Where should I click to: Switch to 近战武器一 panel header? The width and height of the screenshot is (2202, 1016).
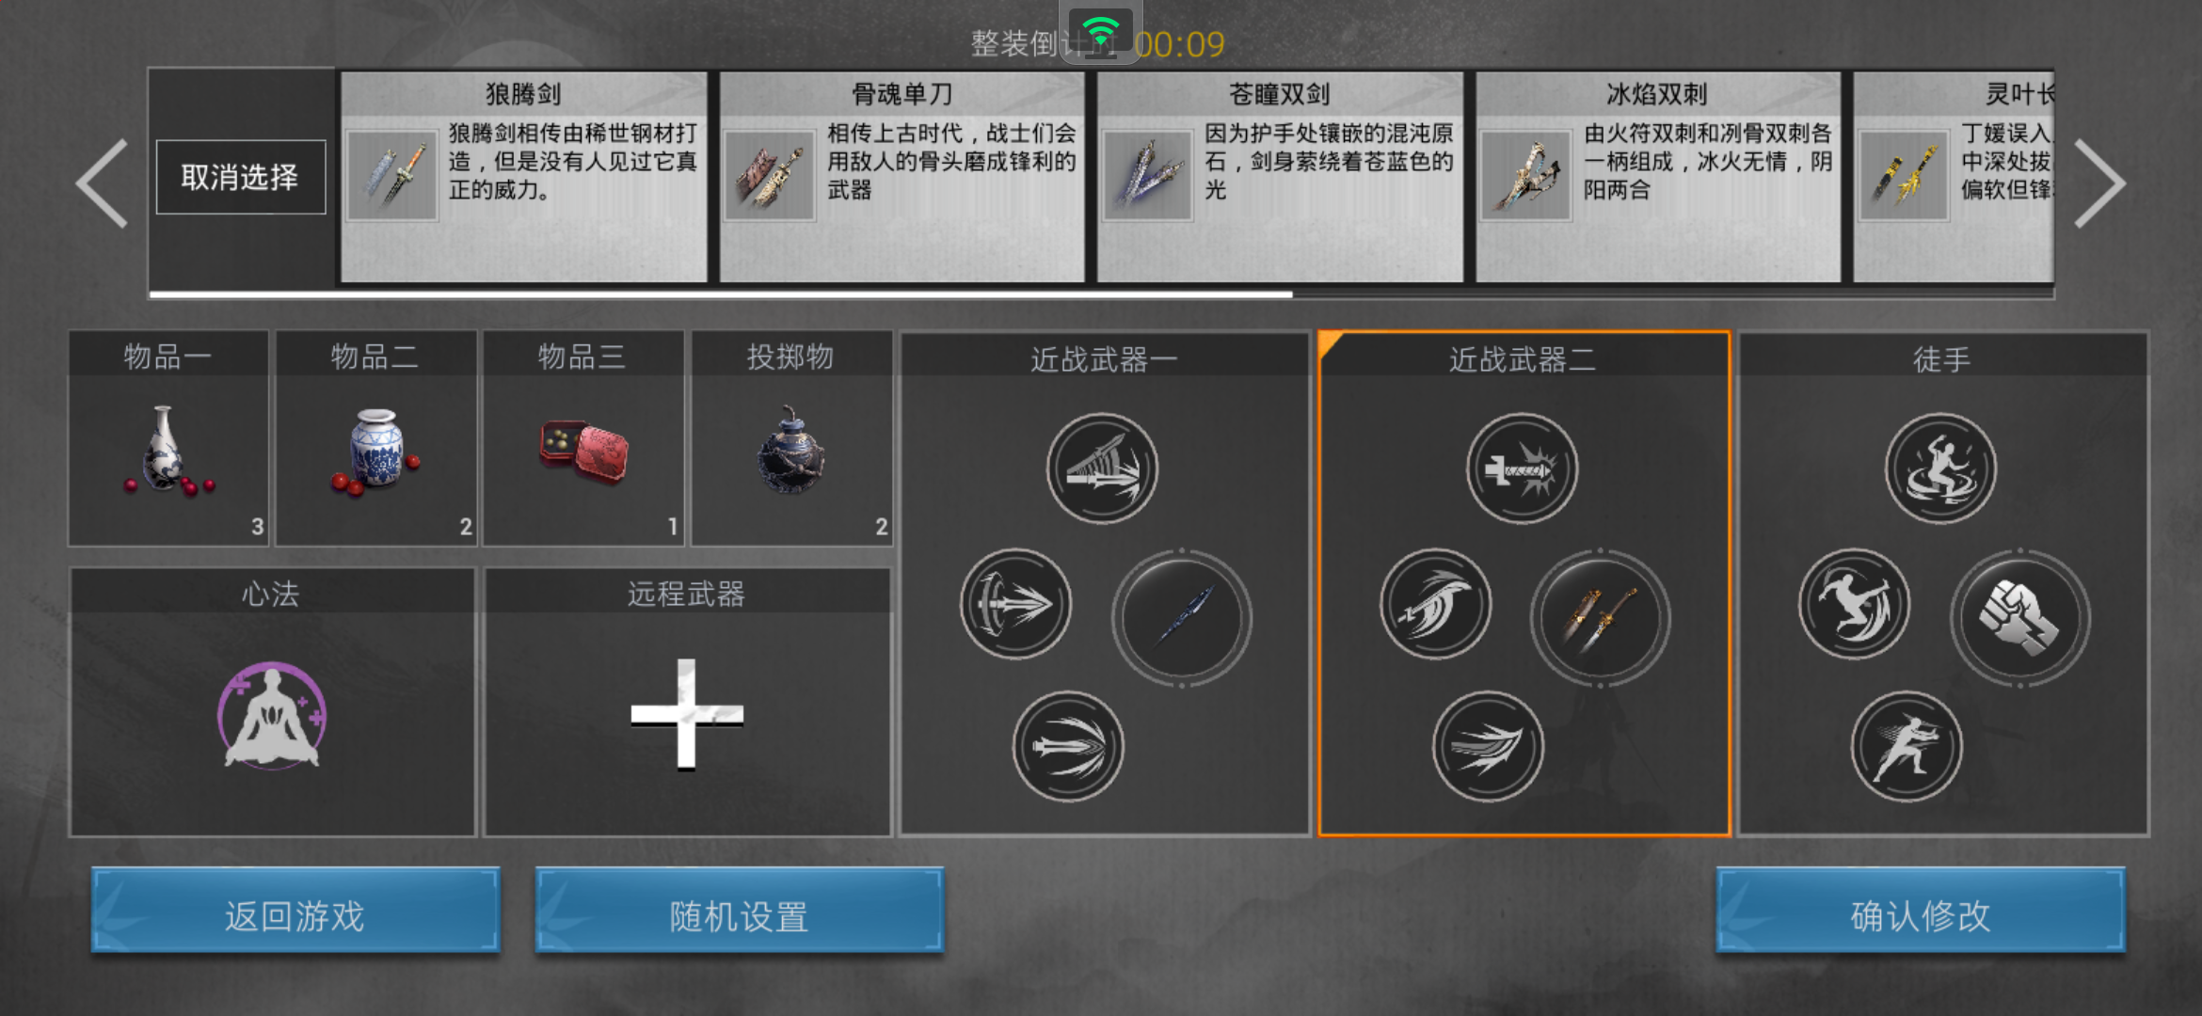(1105, 358)
